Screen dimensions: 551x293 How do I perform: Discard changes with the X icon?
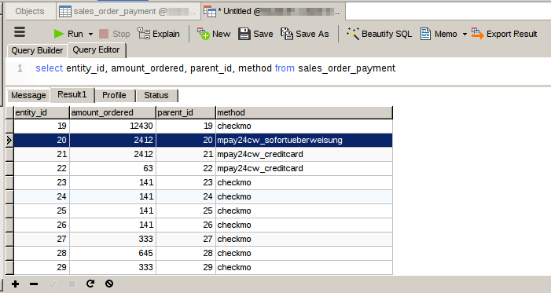pyautogui.click(x=72, y=284)
